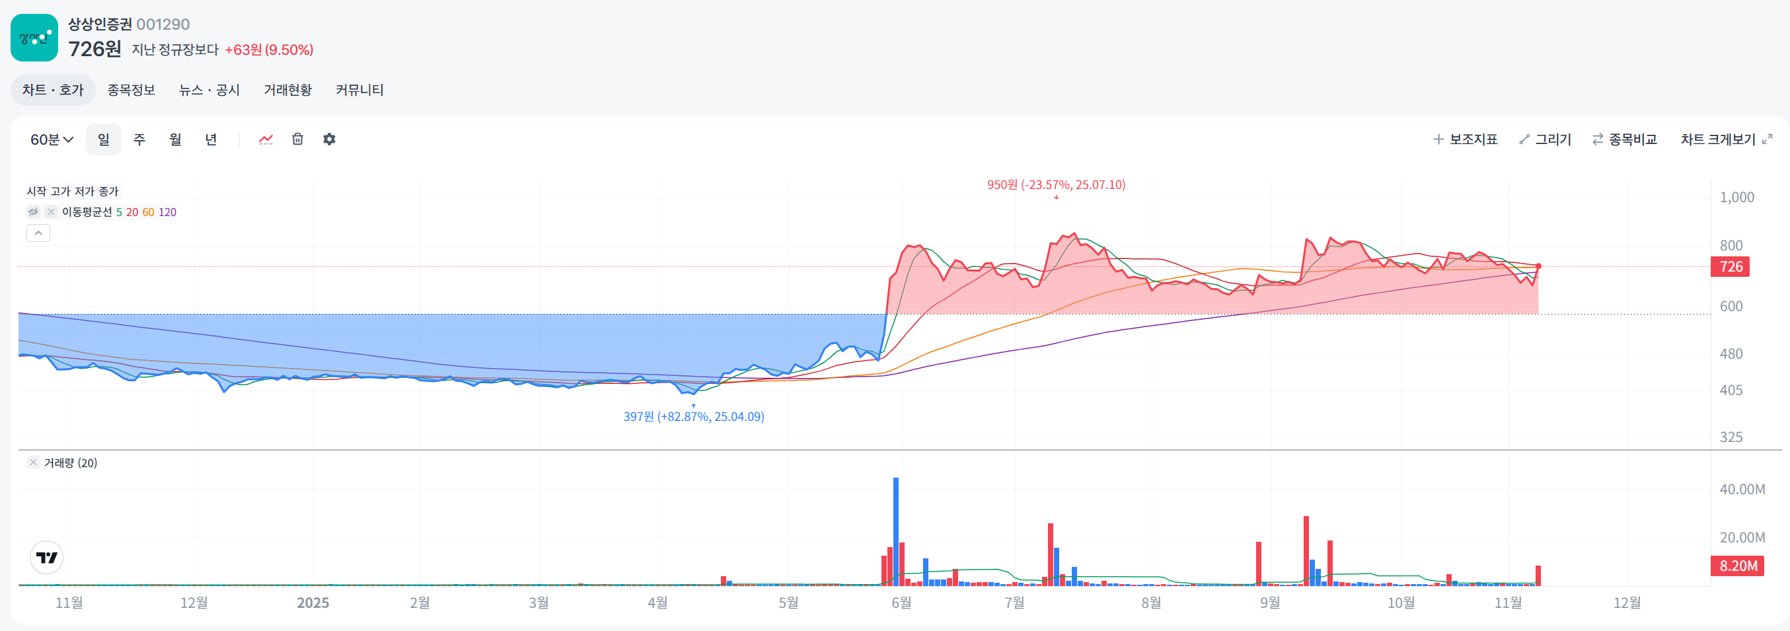Screen dimensions: 1790x631
Task: Click the moving average 5 period label
Action: point(119,212)
